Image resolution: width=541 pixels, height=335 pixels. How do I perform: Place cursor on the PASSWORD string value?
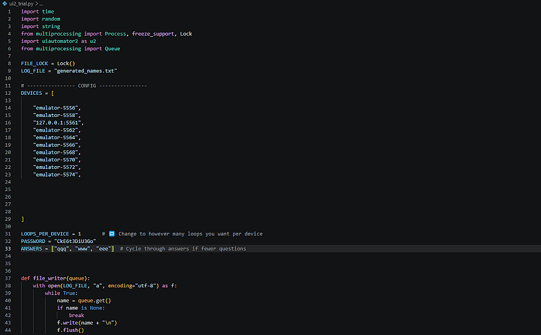(75, 241)
